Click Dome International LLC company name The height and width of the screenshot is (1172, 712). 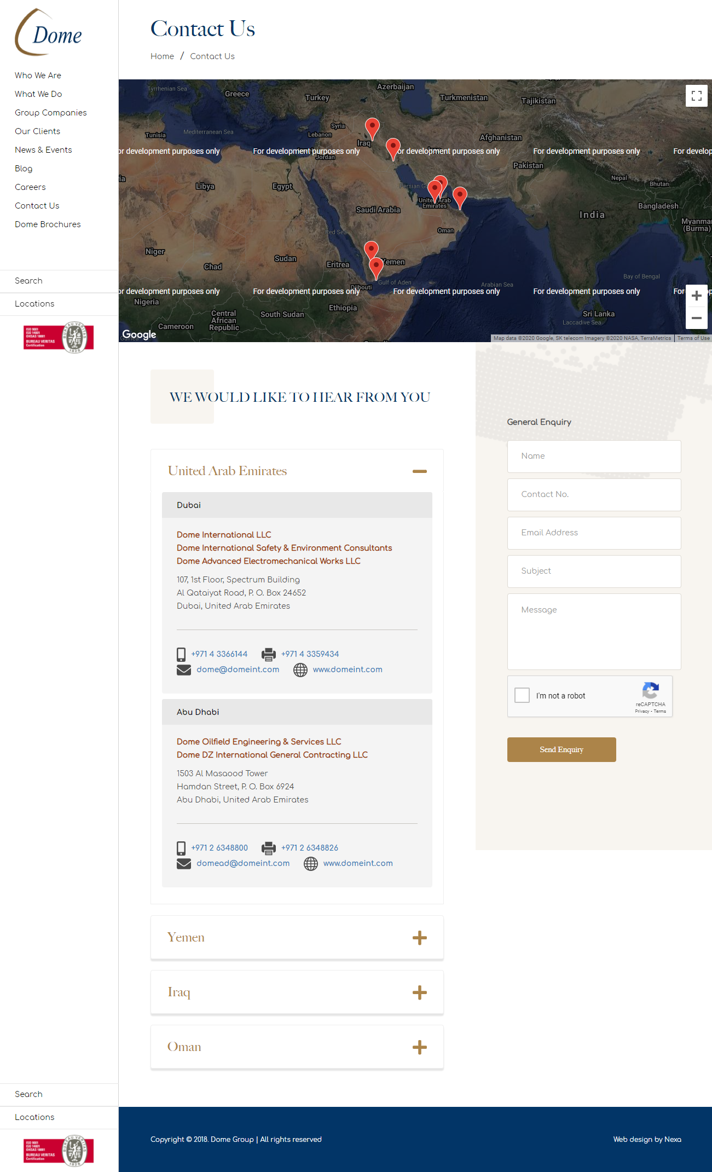pos(224,535)
